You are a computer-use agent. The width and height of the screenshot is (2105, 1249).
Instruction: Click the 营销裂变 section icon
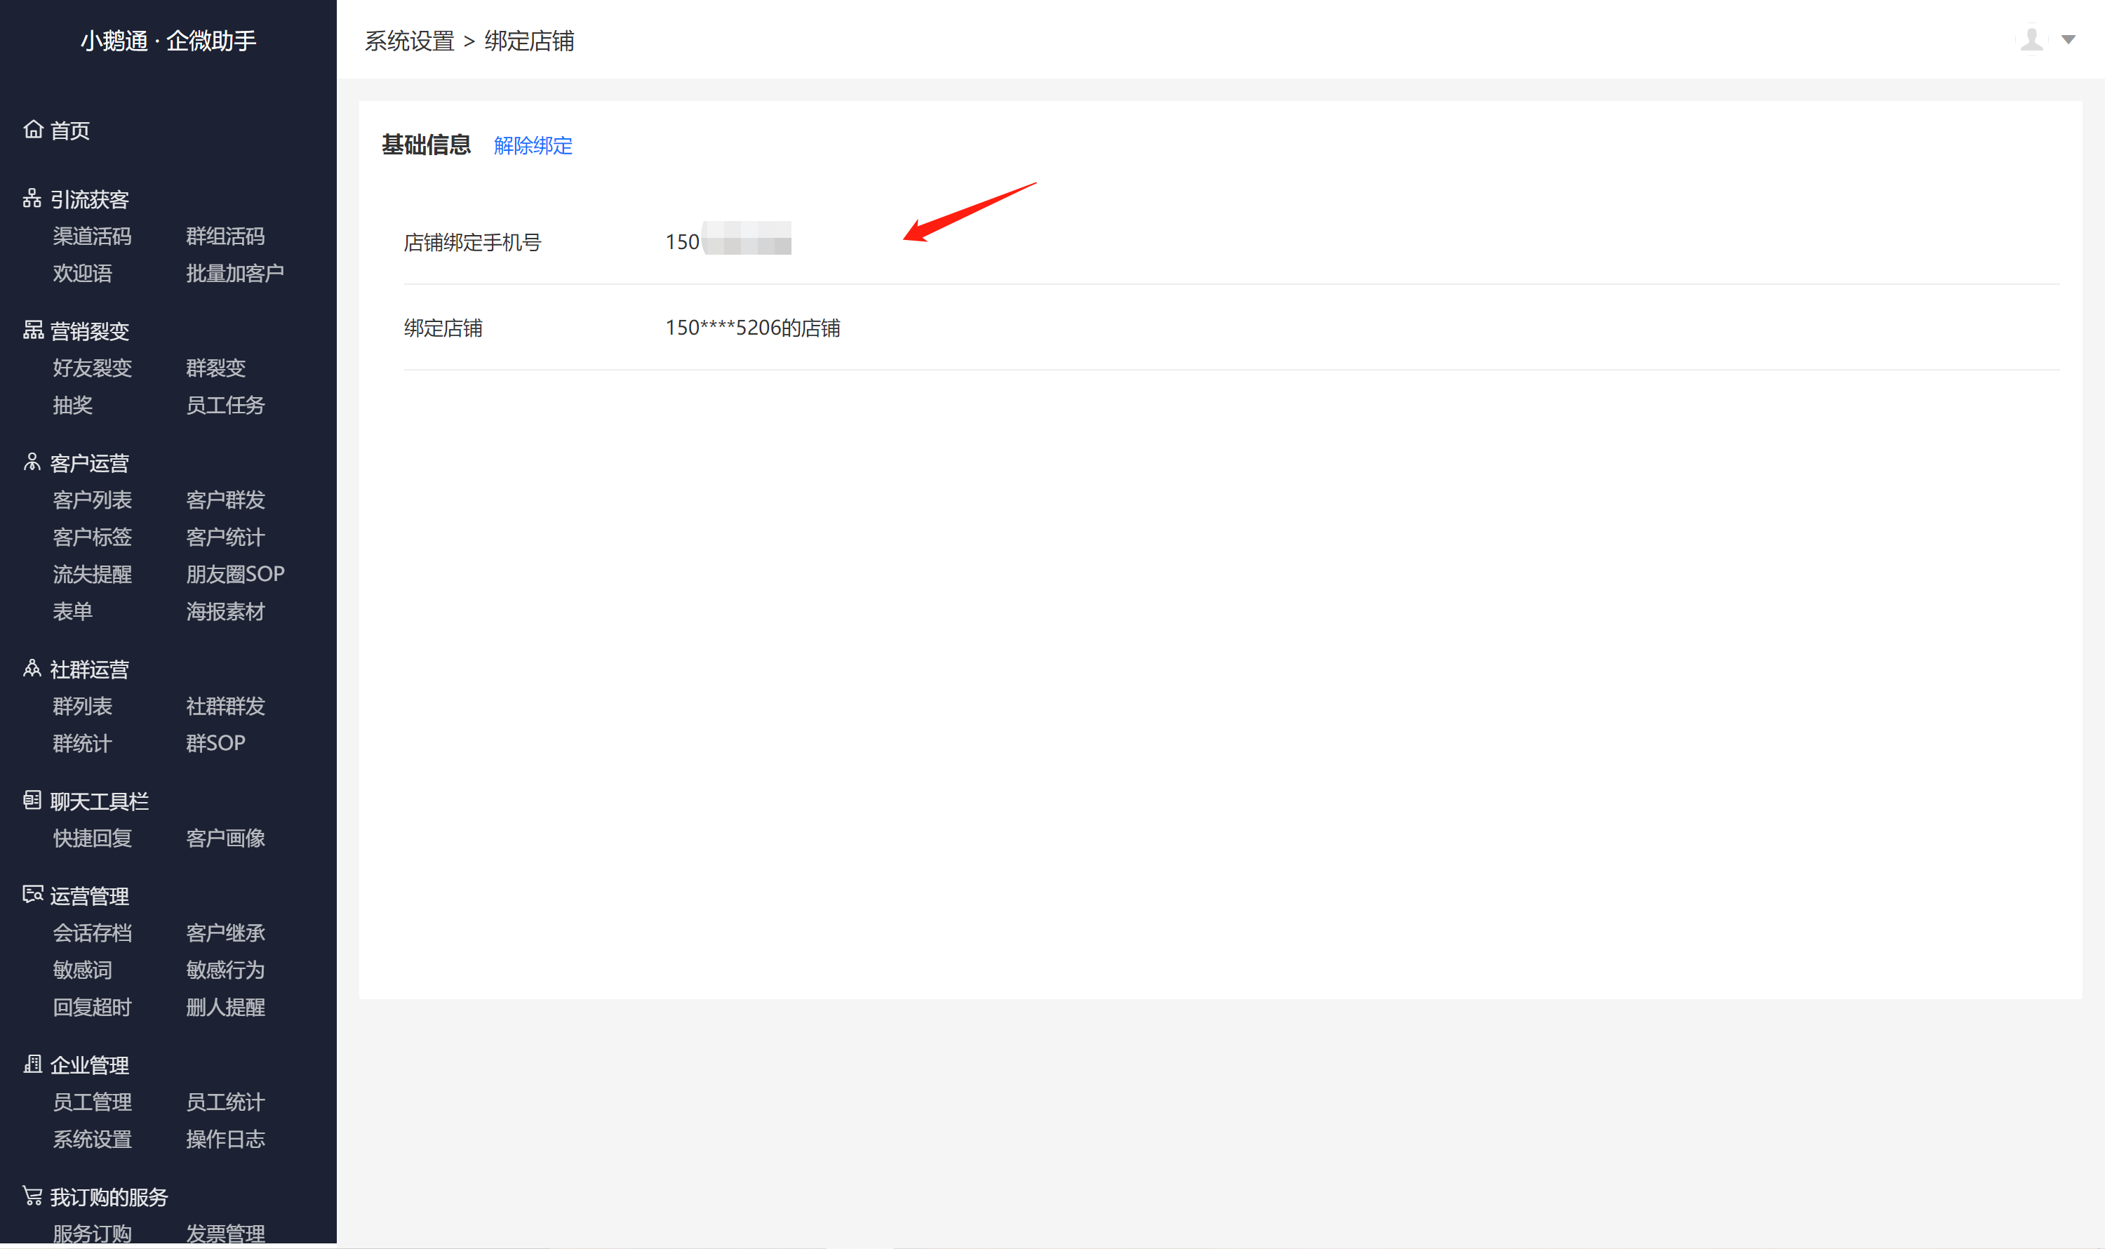click(x=33, y=330)
